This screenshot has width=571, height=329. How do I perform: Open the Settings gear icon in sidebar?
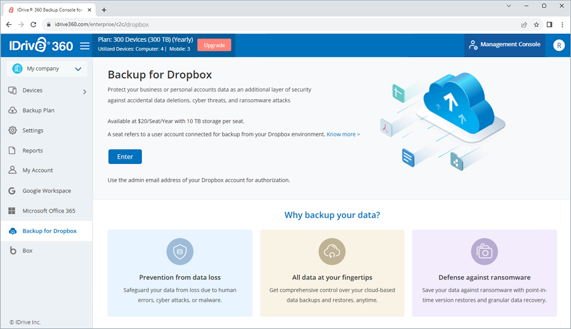tap(13, 130)
